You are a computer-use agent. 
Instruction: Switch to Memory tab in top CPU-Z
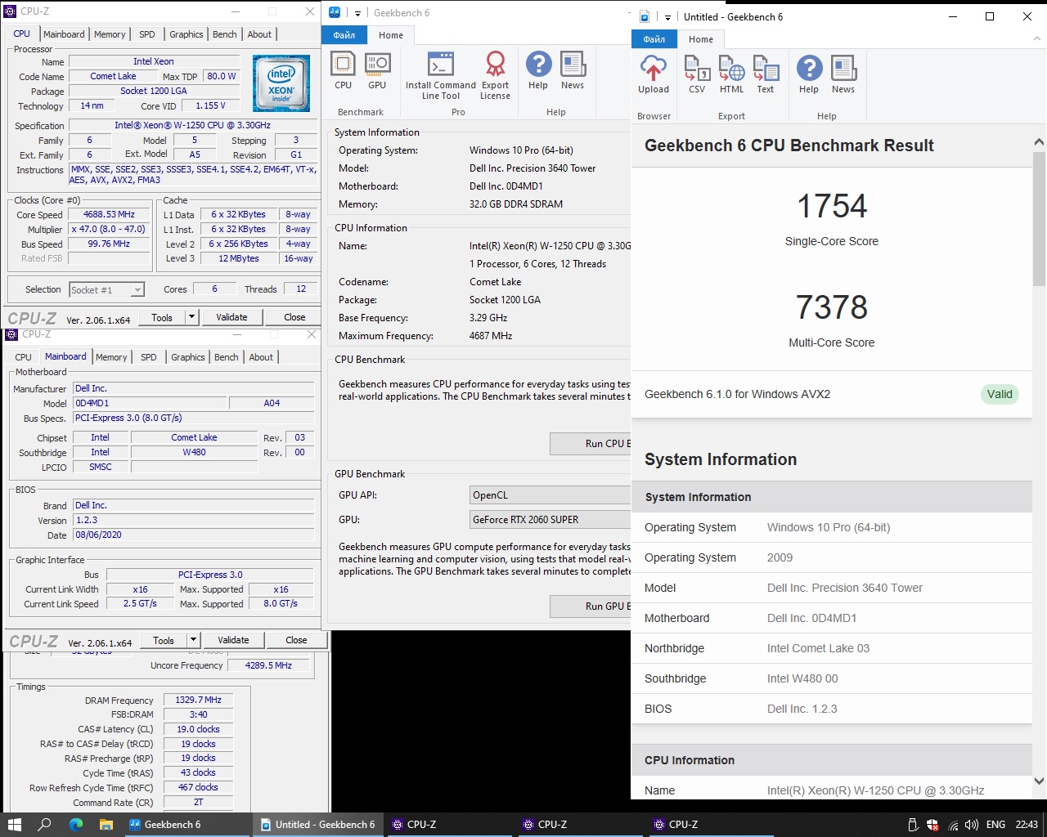pos(110,34)
